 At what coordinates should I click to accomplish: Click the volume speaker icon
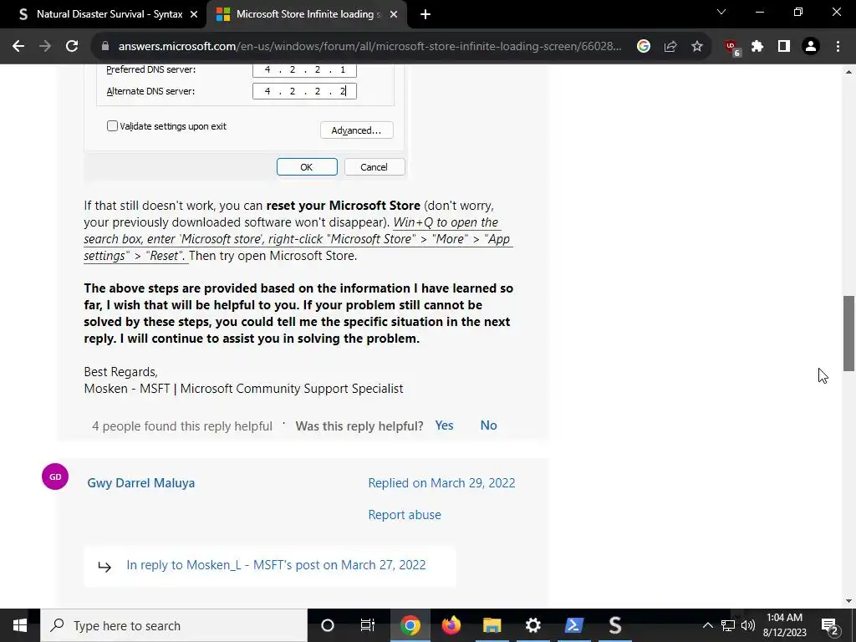(x=748, y=625)
